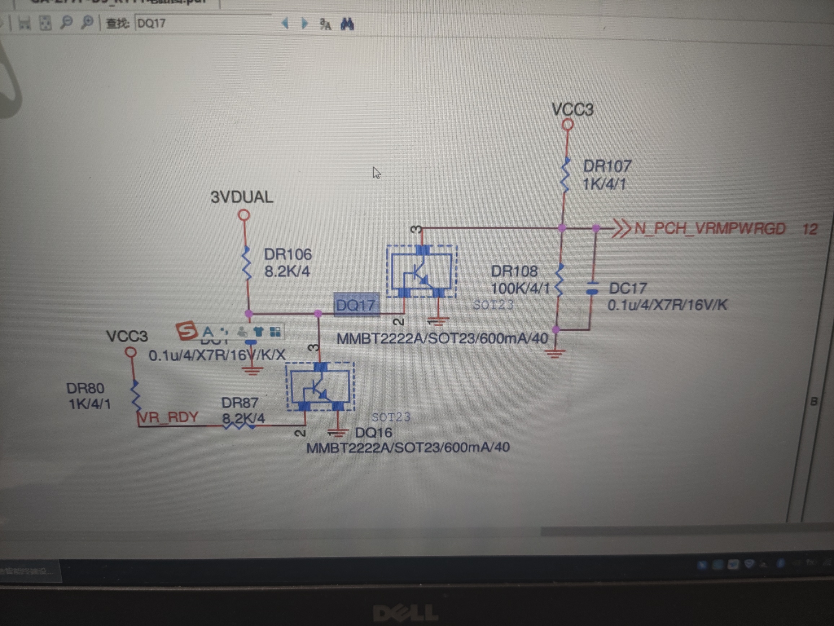This screenshot has height=626, width=834.
Task: Go to previous search result arrow
Action: click(285, 24)
